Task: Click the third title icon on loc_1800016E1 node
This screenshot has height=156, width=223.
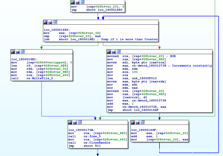Action: click(23, 52)
